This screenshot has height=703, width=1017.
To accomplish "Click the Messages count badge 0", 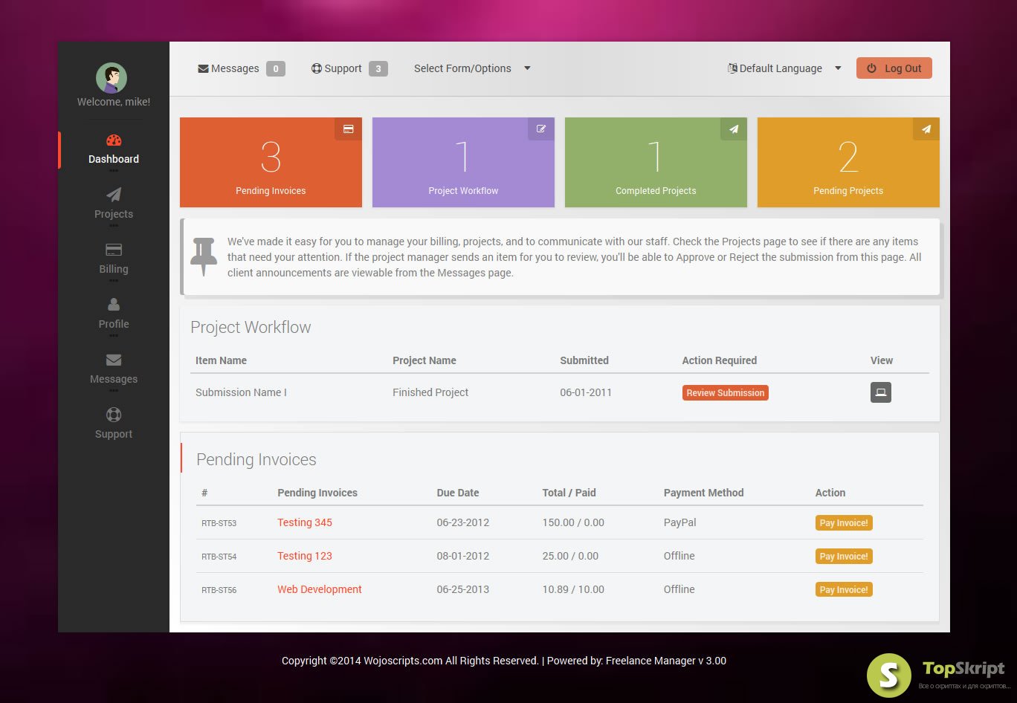I will pos(276,69).
